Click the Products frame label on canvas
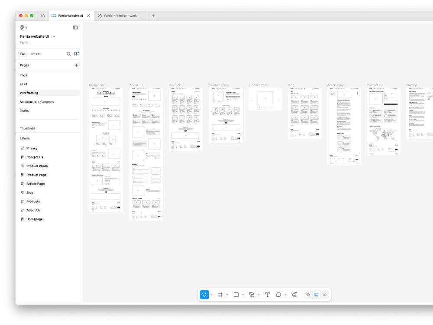The height and width of the screenshot is (325, 433). coord(175,85)
